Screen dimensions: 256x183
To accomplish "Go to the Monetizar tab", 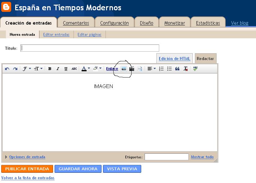I will 174,23.
